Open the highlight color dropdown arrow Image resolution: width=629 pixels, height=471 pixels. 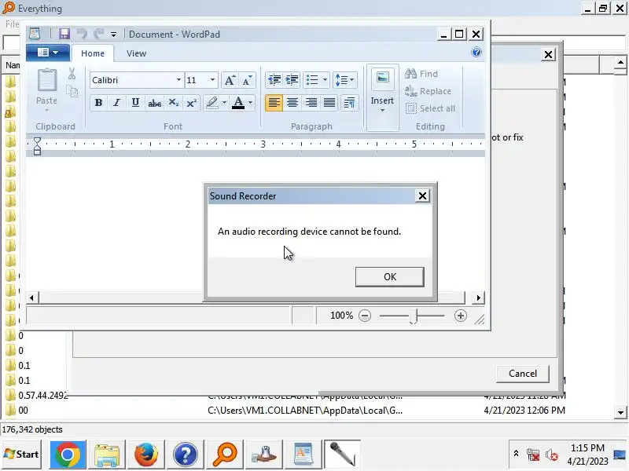pos(224,103)
